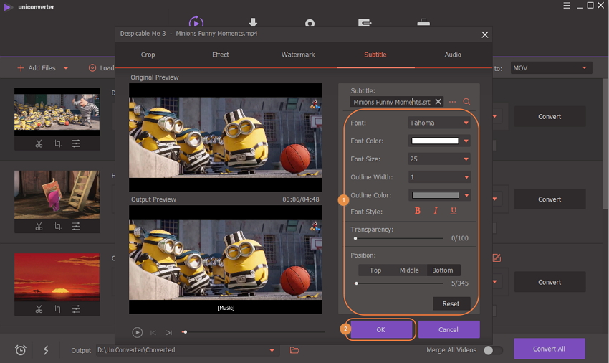The height and width of the screenshot is (363, 609).
Task: Click the effects sliders icon under the minions thumbnail
Action: coord(76,143)
